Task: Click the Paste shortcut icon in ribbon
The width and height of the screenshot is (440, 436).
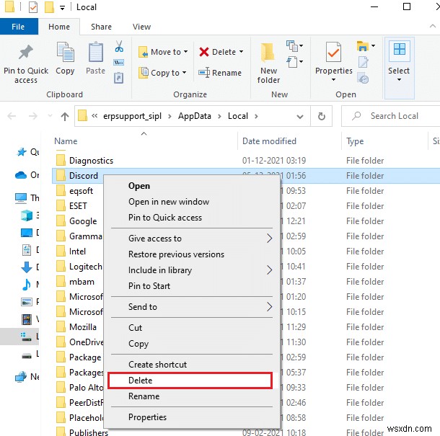Action: tap(119, 78)
